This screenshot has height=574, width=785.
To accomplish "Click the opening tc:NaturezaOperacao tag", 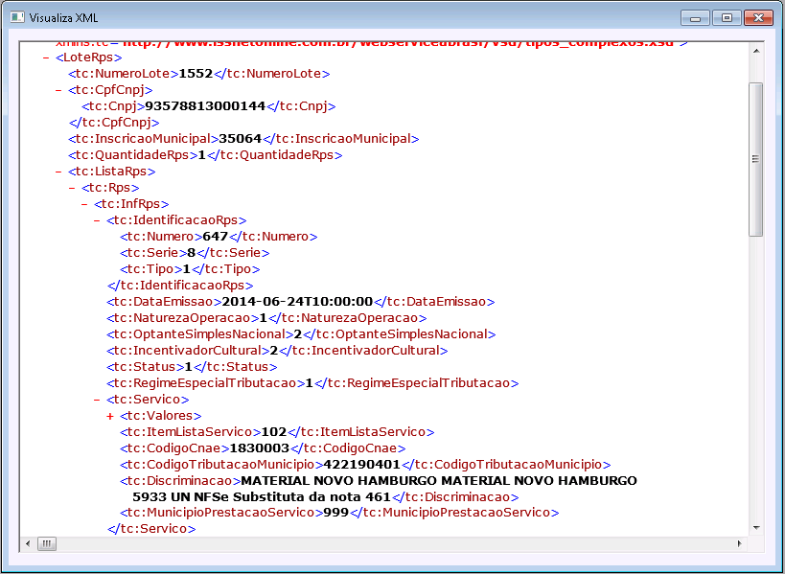I will click(x=183, y=318).
